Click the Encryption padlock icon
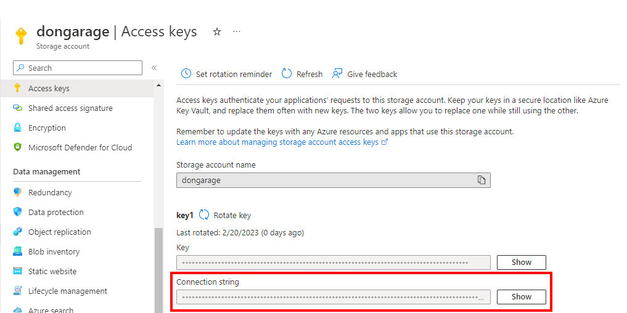 coord(17,128)
